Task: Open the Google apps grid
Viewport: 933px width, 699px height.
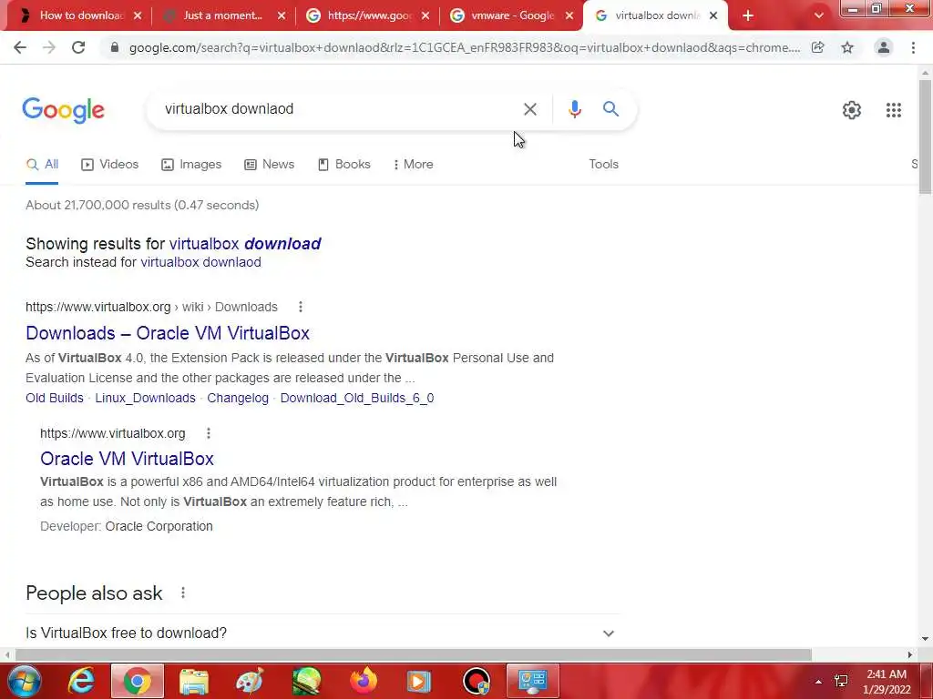Action: [893, 110]
